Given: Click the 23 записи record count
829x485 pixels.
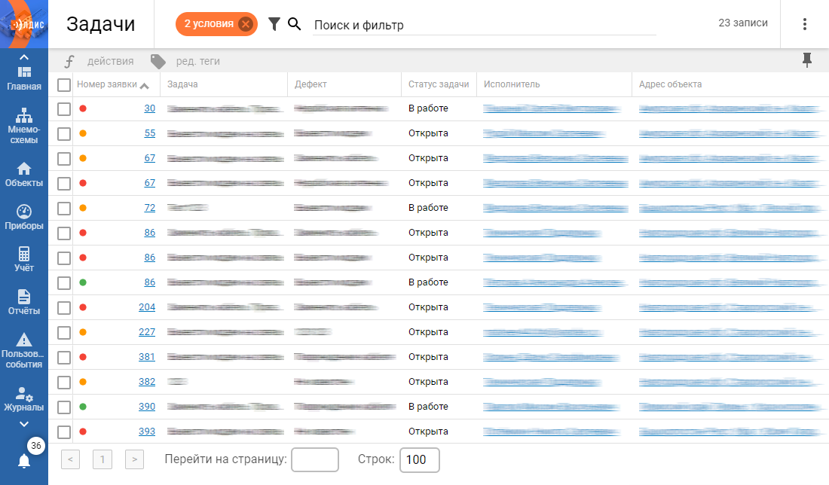Looking at the screenshot, I should [743, 23].
